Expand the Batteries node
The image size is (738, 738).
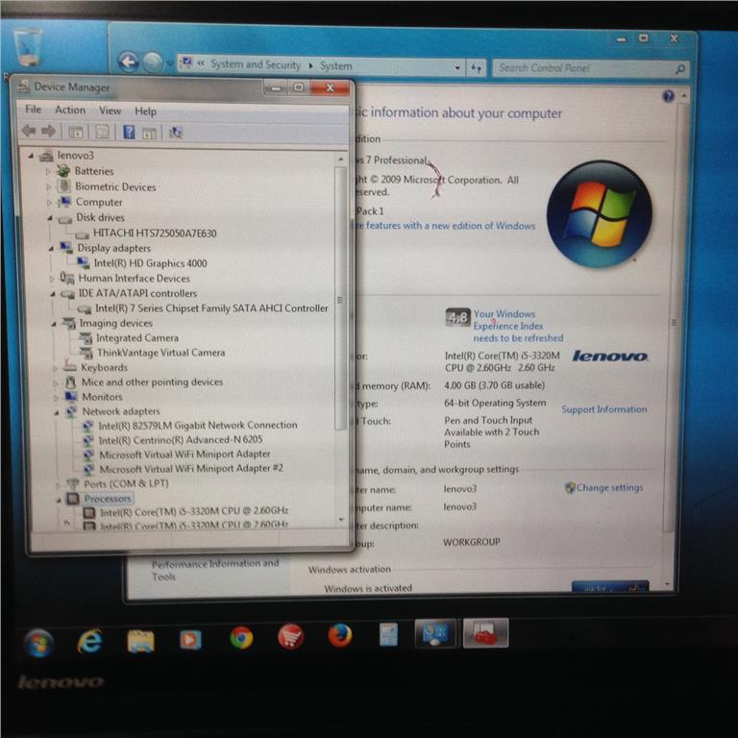click(x=48, y=172)
